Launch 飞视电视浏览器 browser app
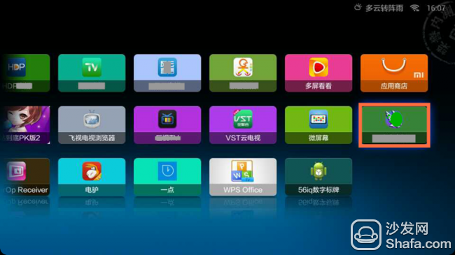 click(x=92, y=125)
